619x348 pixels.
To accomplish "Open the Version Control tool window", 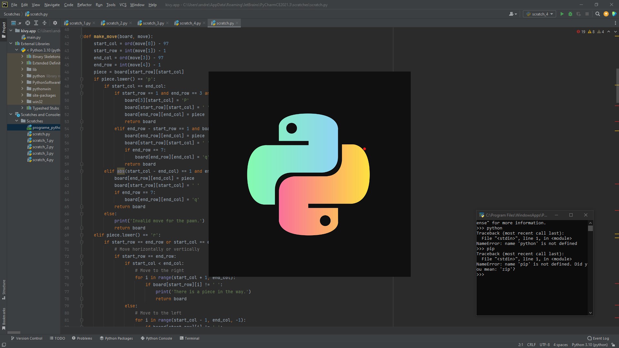I will (x=26, y=338).
